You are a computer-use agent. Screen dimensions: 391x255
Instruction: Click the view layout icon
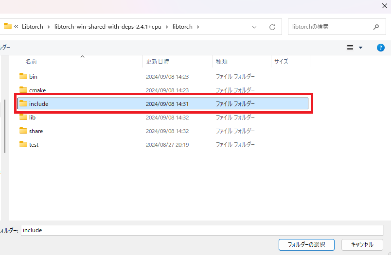(350, 48)
